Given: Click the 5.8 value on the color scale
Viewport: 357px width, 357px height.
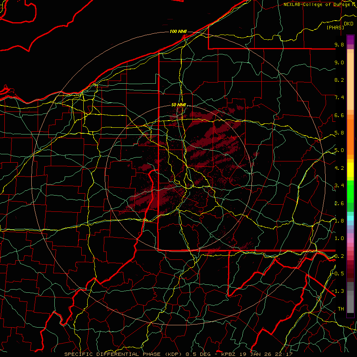Looking at the screenshot, I should pyautogui.click(x=339, y=133).
